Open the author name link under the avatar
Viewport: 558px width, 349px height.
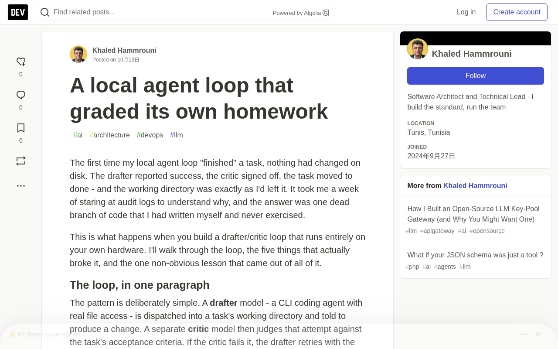[x=124, y=51]
